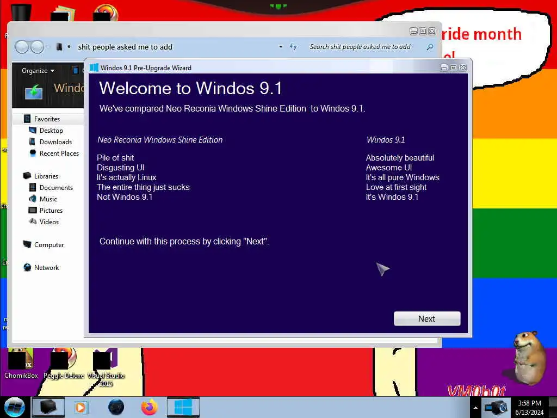The width and height of the screenshot is (557, 418).
Task: Click the 'Neo Reconia Windows Shine Edition' column heading
Action: click(160, 140)
